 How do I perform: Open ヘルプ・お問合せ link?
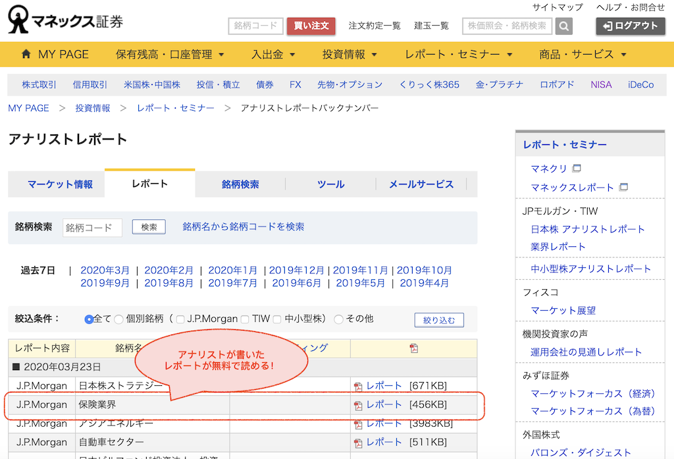631,7
